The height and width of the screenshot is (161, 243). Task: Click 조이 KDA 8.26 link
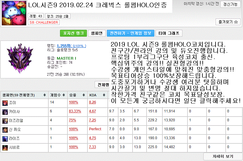pyautogui.click(x=93, y=102)
